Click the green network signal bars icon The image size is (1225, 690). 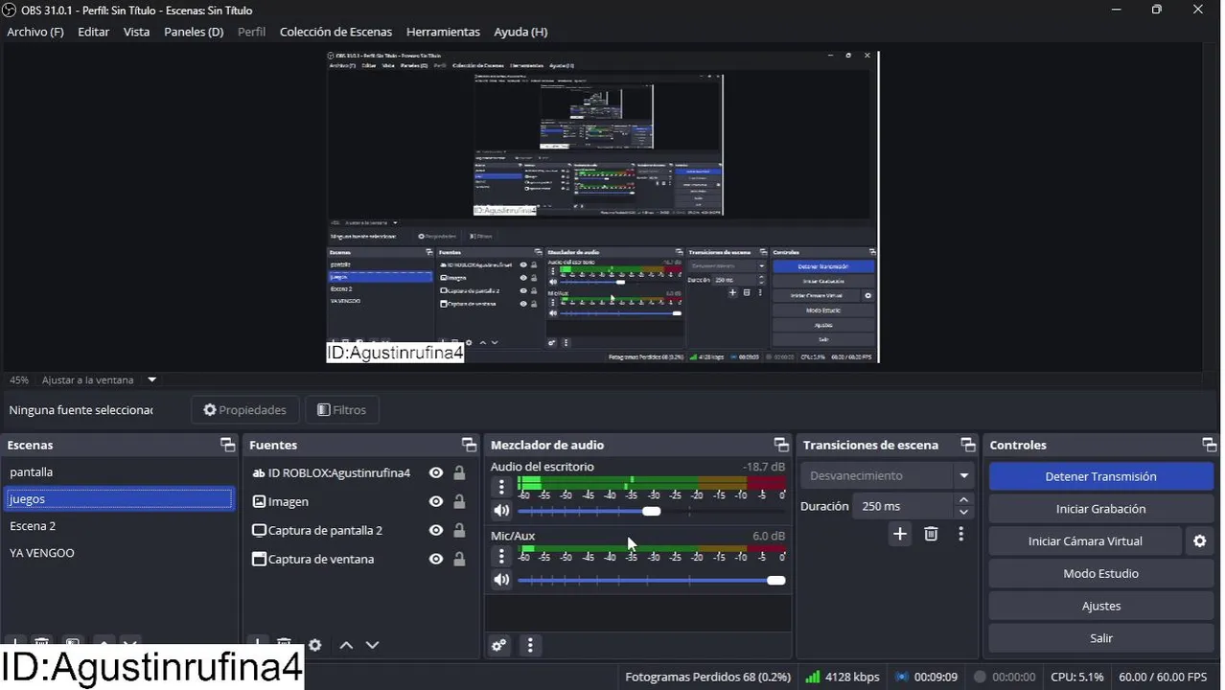tap(812, 677)
